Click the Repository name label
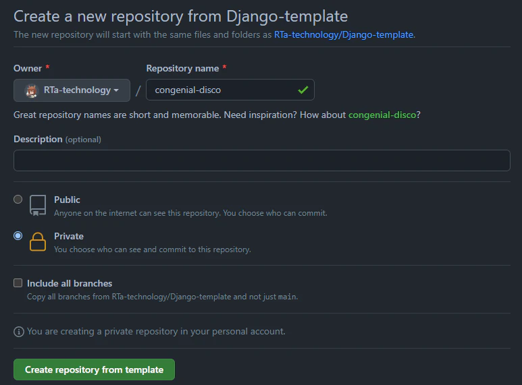The width and height of the screenshot is (522, 385). click(x=182, y=69)
